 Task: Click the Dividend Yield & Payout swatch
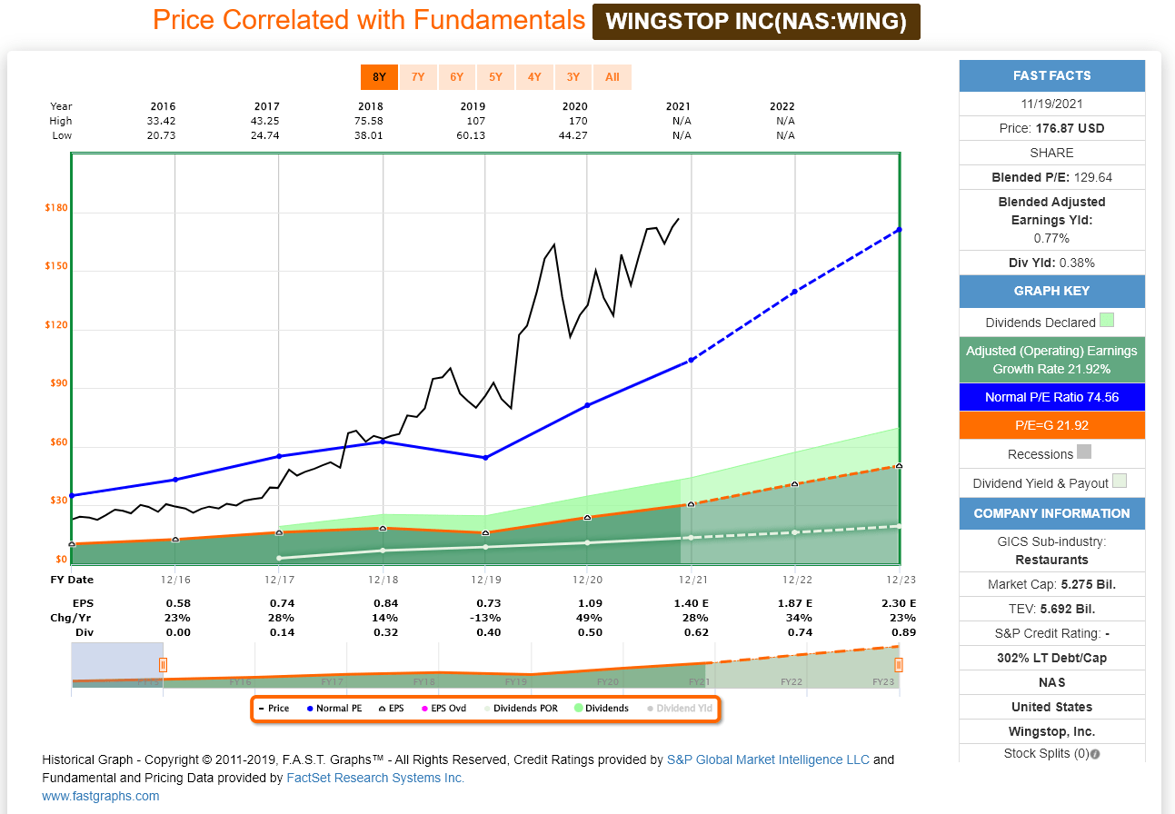(x=1120, y=481)
